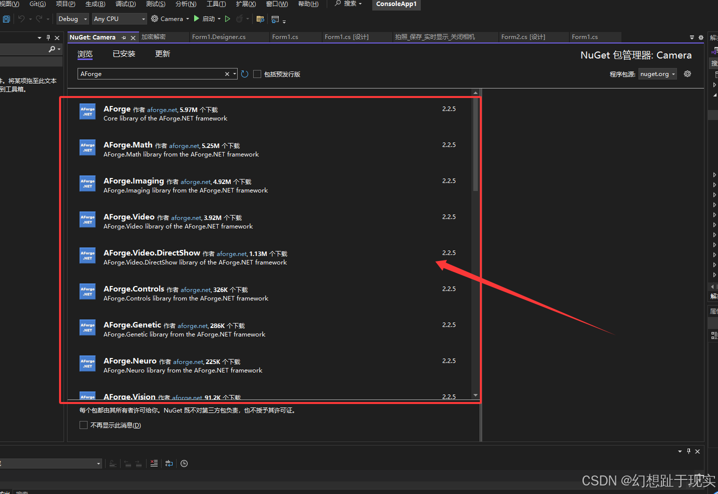The width and height of the screenshot is (718, 494).
Task: Open the 工具(T) menu
Action: [x=216, y=4]
